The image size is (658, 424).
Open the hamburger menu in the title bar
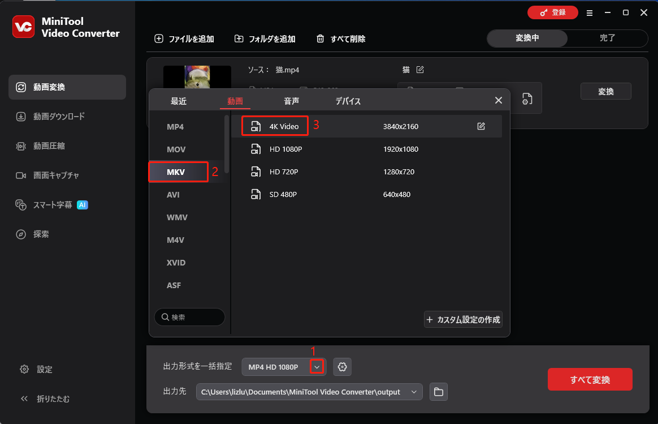(x=589, y=12)
